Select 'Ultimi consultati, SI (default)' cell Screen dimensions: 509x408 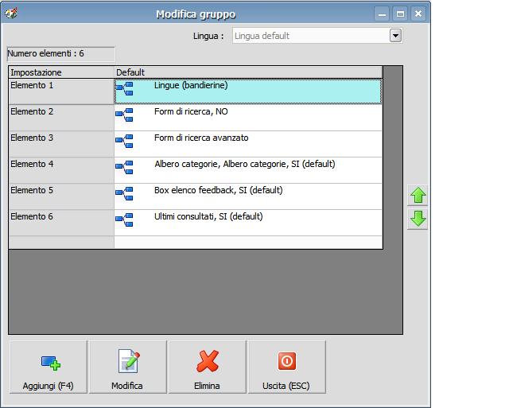tap(248, 223)
